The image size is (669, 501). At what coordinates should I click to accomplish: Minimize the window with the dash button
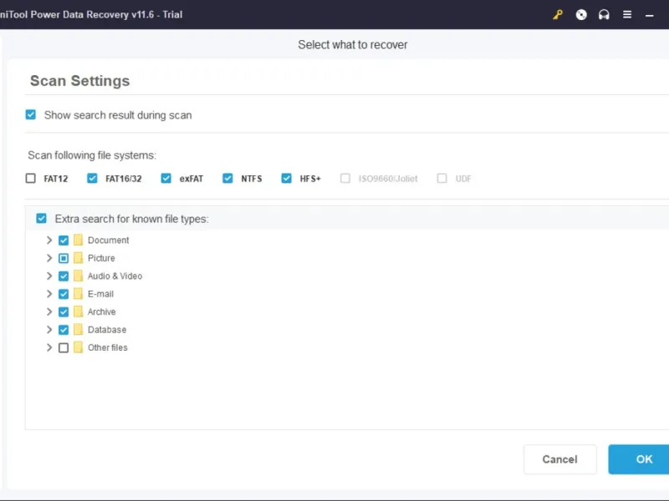tap(650, 16)
